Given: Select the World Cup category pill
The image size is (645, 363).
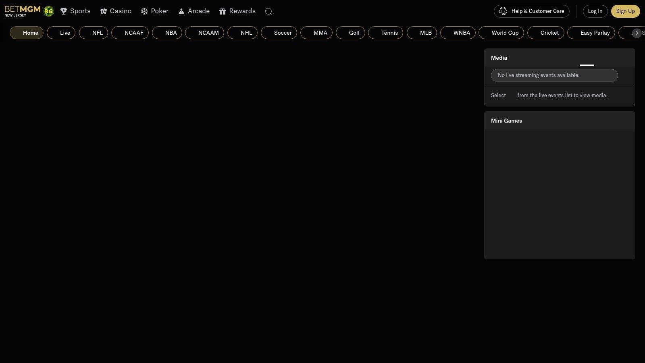Looking at the screenshot, I should (x=501, y=33).
